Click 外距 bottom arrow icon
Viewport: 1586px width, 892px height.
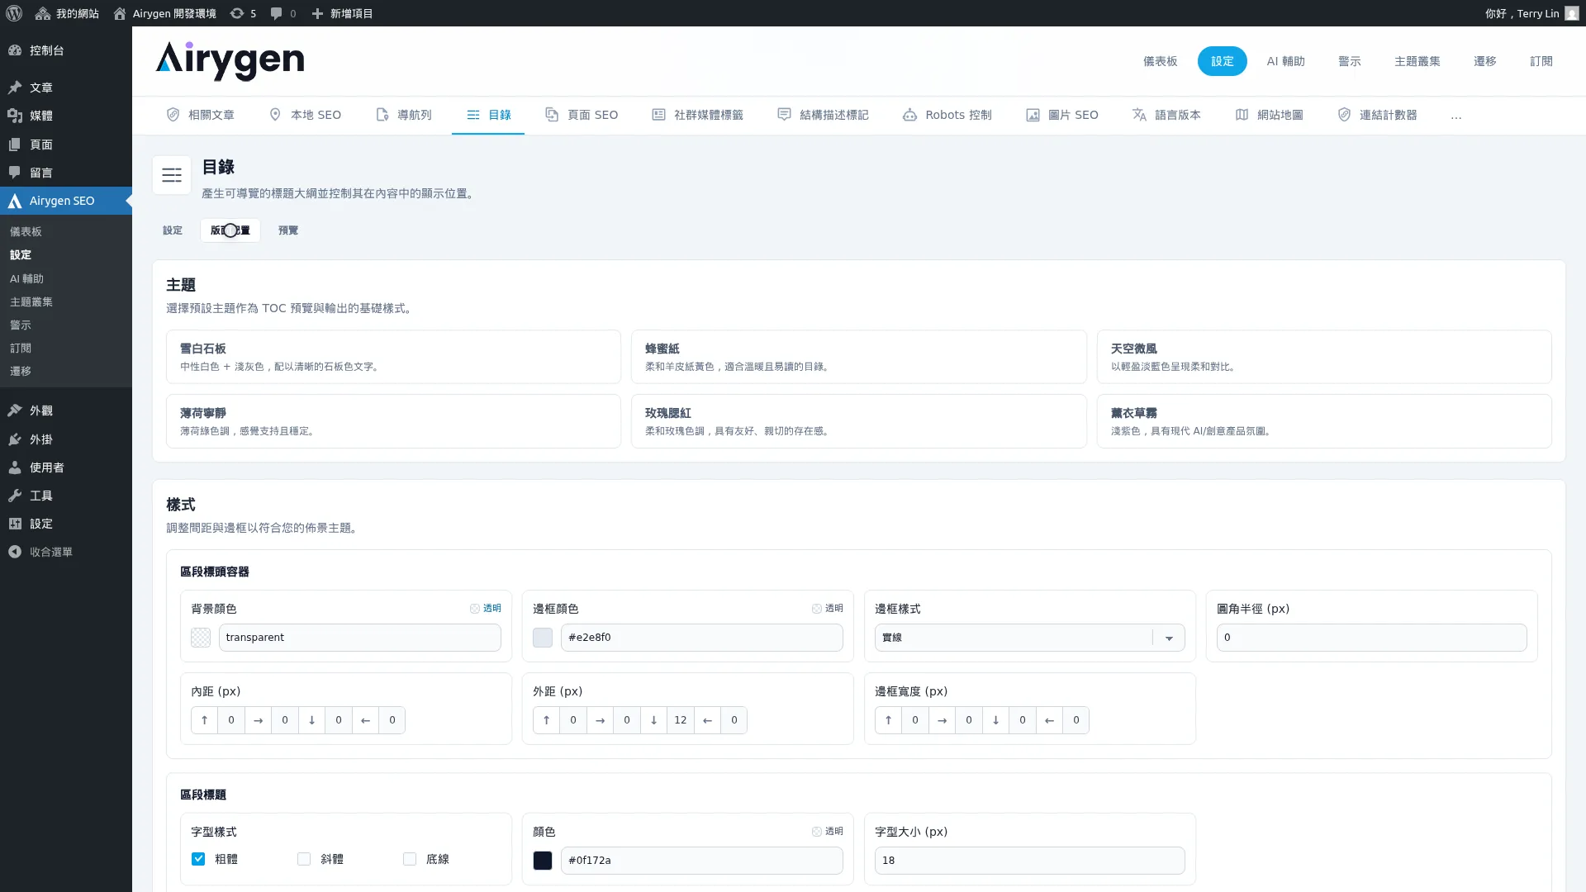click(x=653, y=720)
